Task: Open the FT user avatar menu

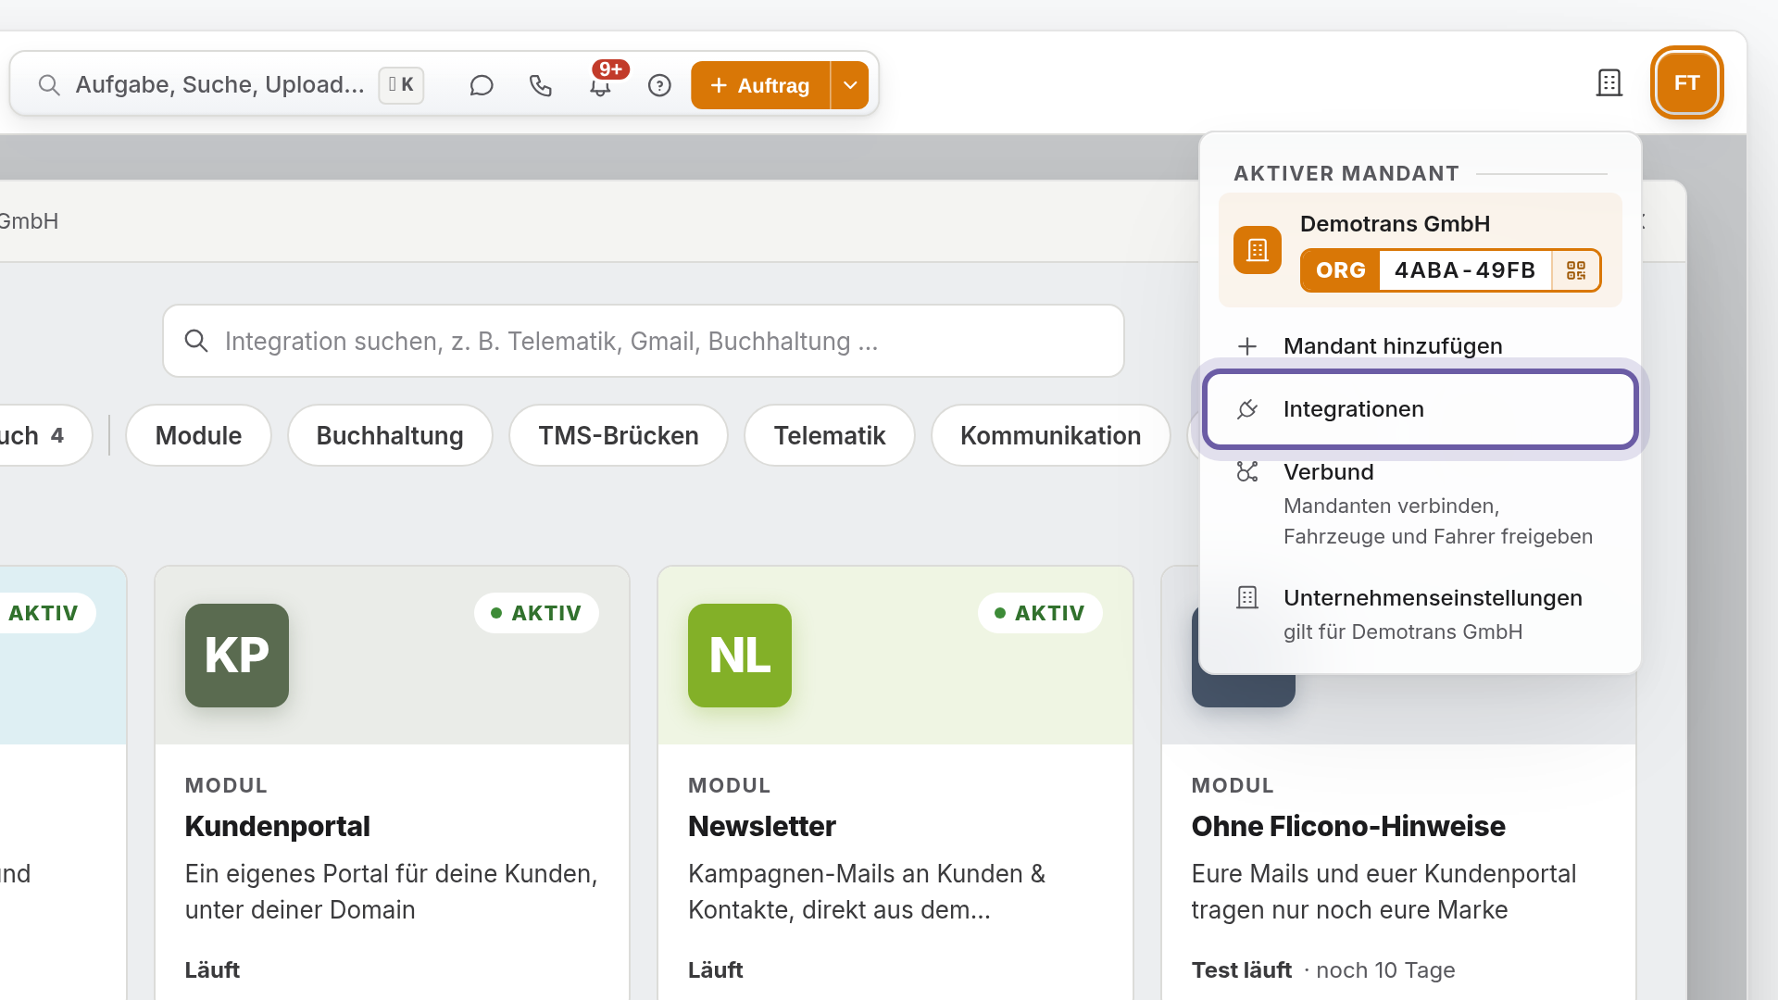Action: 1686,82
